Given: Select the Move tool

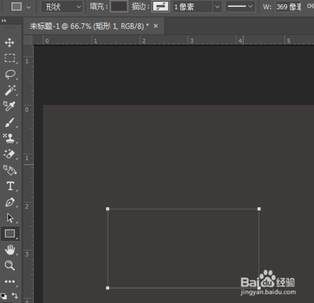Looking at the screenshot, I should point(9,43).
